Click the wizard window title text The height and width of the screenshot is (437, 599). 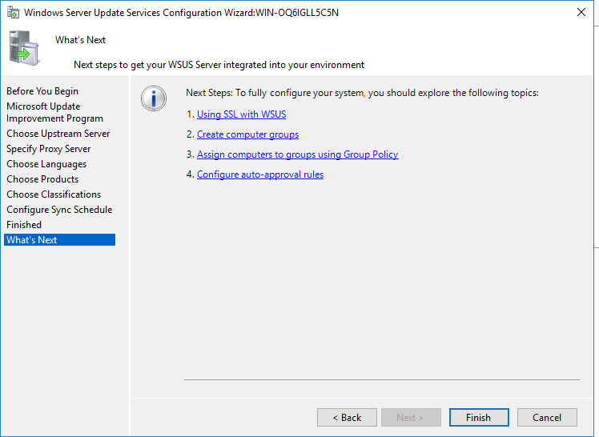click(x=181, y=13)
